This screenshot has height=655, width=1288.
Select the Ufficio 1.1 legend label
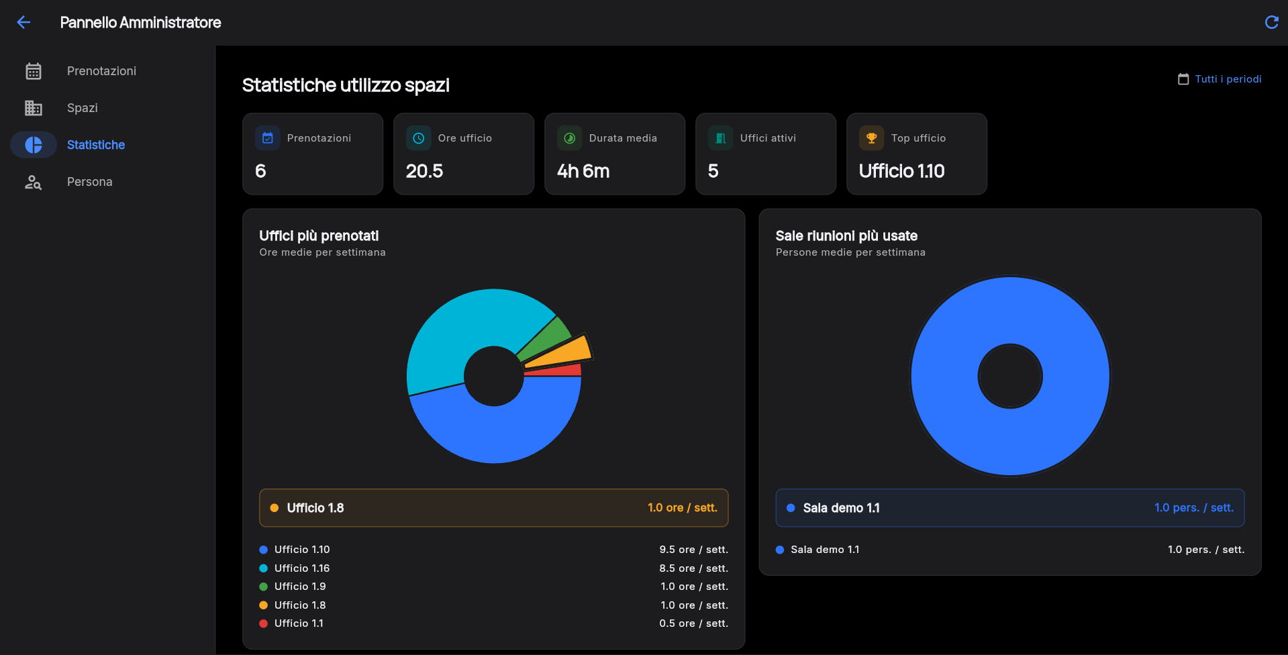click(299, 623)
